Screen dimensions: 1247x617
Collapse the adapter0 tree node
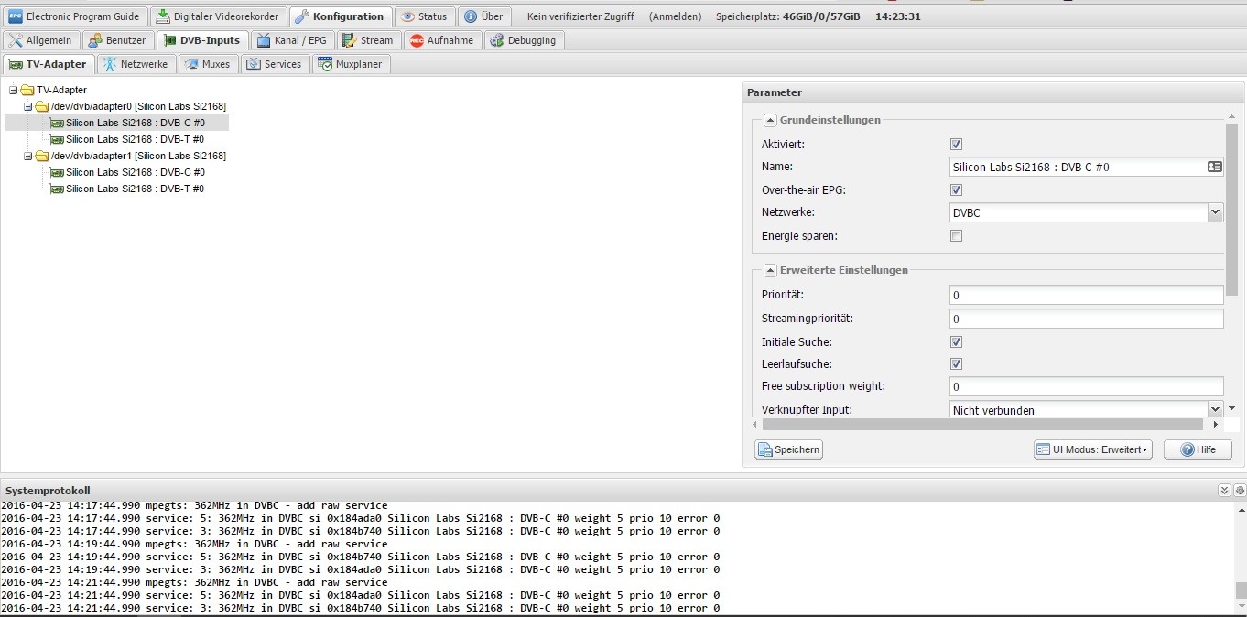28,107
